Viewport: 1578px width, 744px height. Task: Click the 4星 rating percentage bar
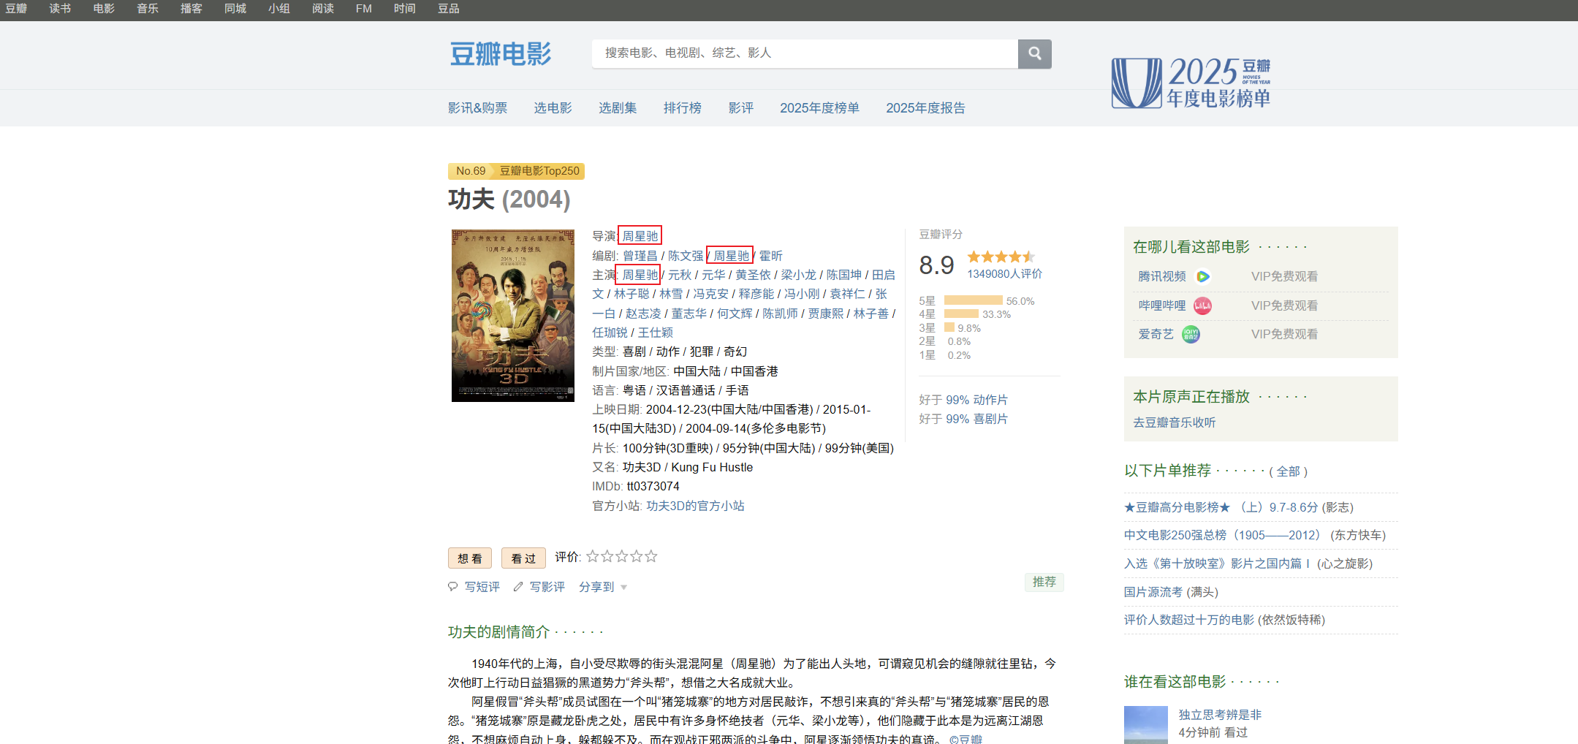click(961, 314)
